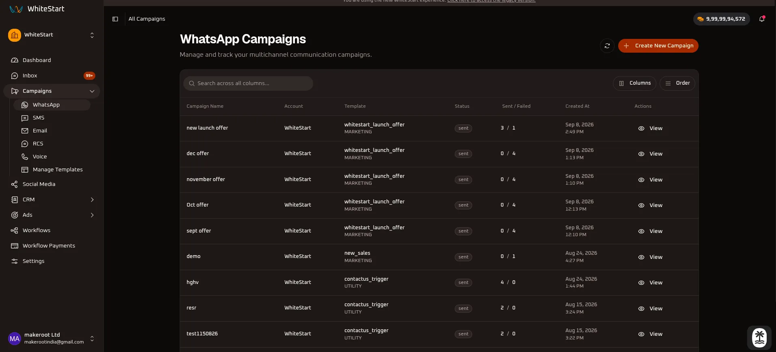Click the All Campaigns breadcrumb

coord(147,19)
